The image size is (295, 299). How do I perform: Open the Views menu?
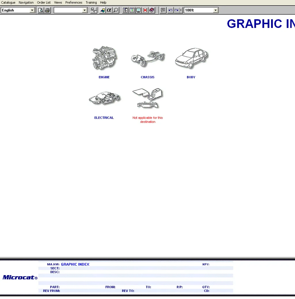pyautogui.click(x=58, y=3)
